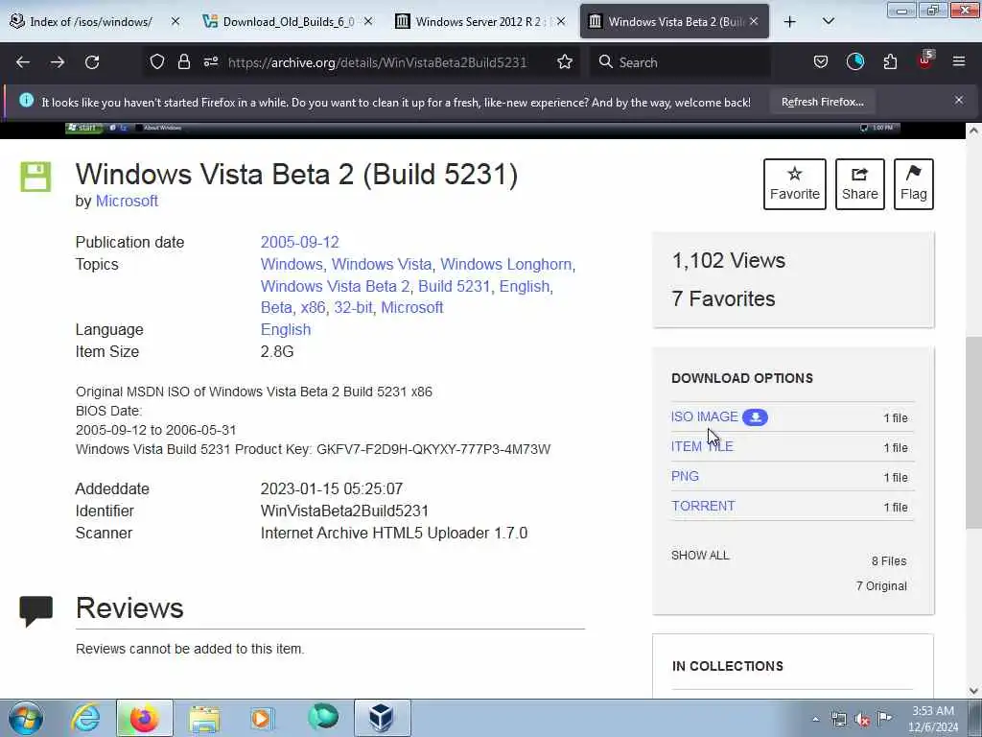The image size is (982, 737).
Task: Flag this archive item
Action: 914,183
